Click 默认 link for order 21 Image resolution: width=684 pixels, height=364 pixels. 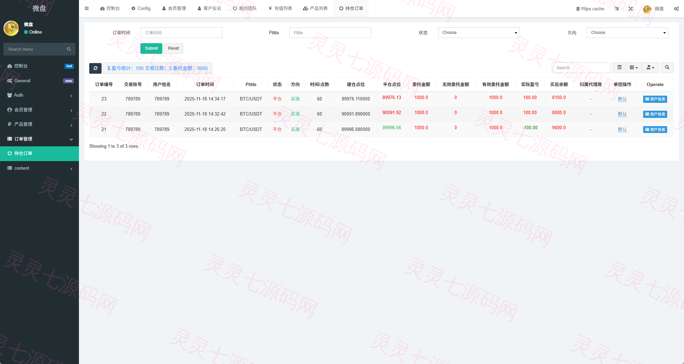point(622,130)
